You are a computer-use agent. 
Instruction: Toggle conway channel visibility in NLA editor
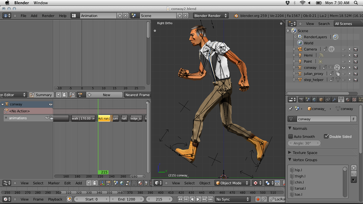point(50,104)
